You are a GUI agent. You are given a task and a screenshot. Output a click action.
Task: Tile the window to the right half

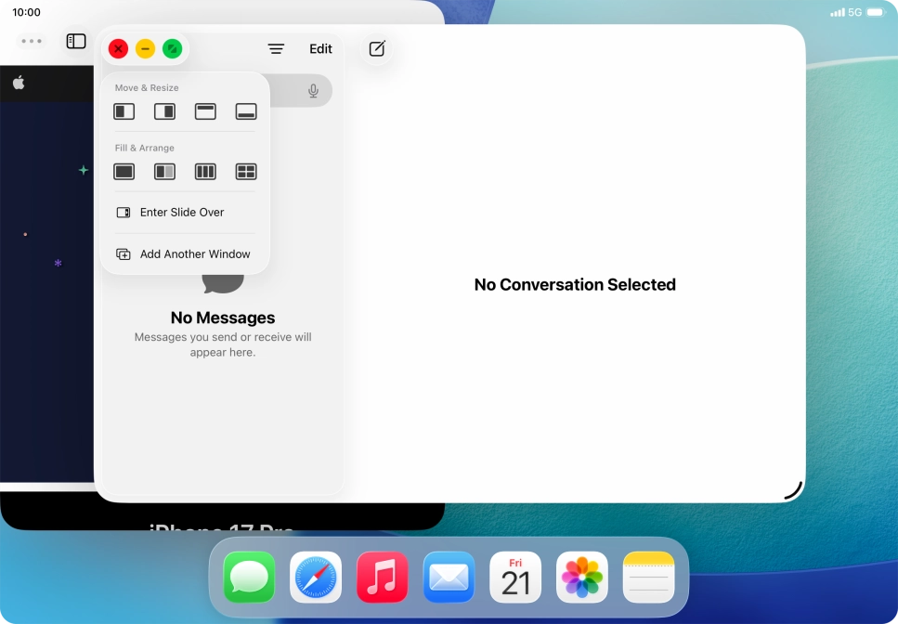[x=164, y=110]
